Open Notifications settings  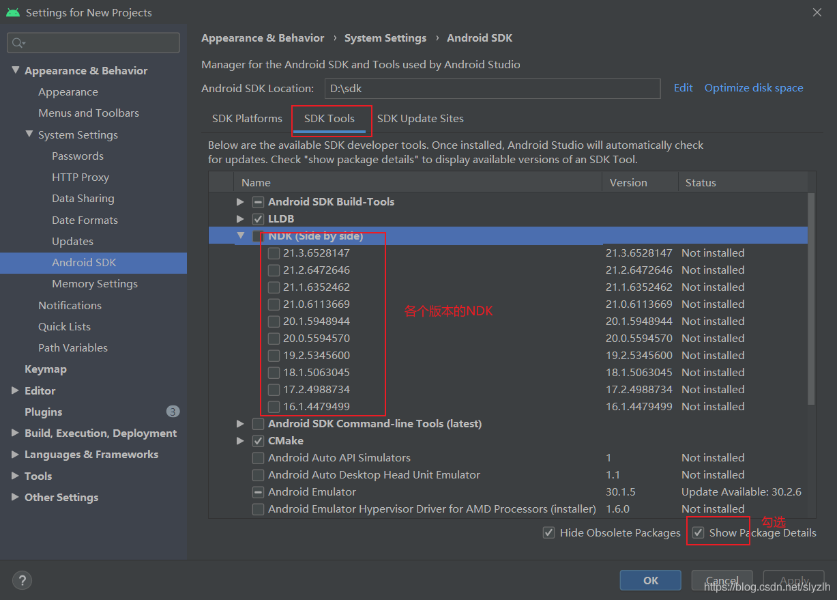[x=70, y=306]
